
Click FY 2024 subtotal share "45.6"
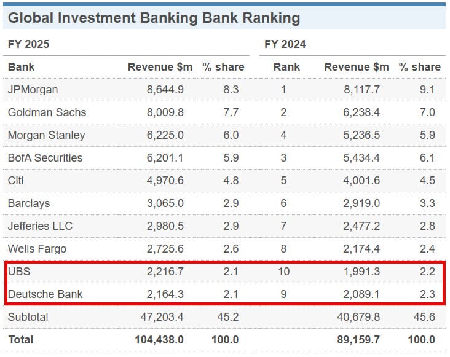point(424,317)
